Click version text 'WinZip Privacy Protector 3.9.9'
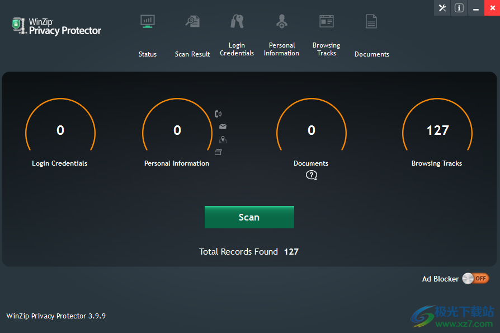 point(56,316)
